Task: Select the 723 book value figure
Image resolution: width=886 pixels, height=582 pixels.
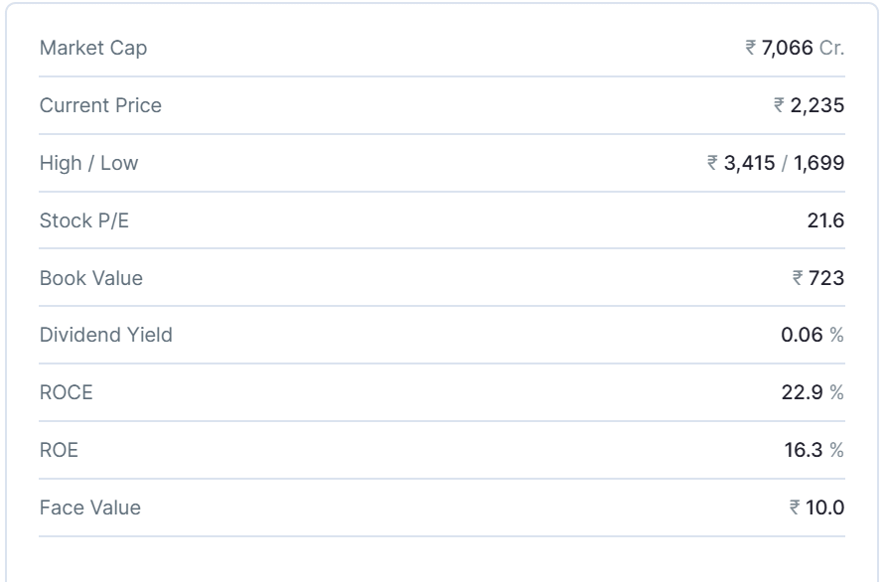Action: click(826, 278)
